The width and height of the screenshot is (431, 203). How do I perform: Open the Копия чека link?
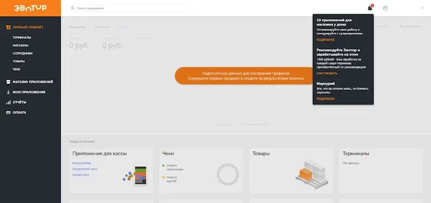point(80,175)
